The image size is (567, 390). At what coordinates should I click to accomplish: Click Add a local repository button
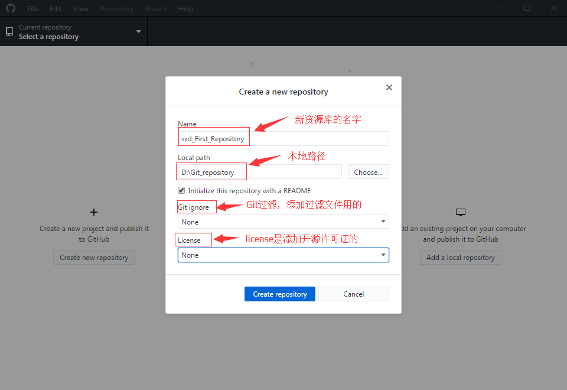point(460,258)
